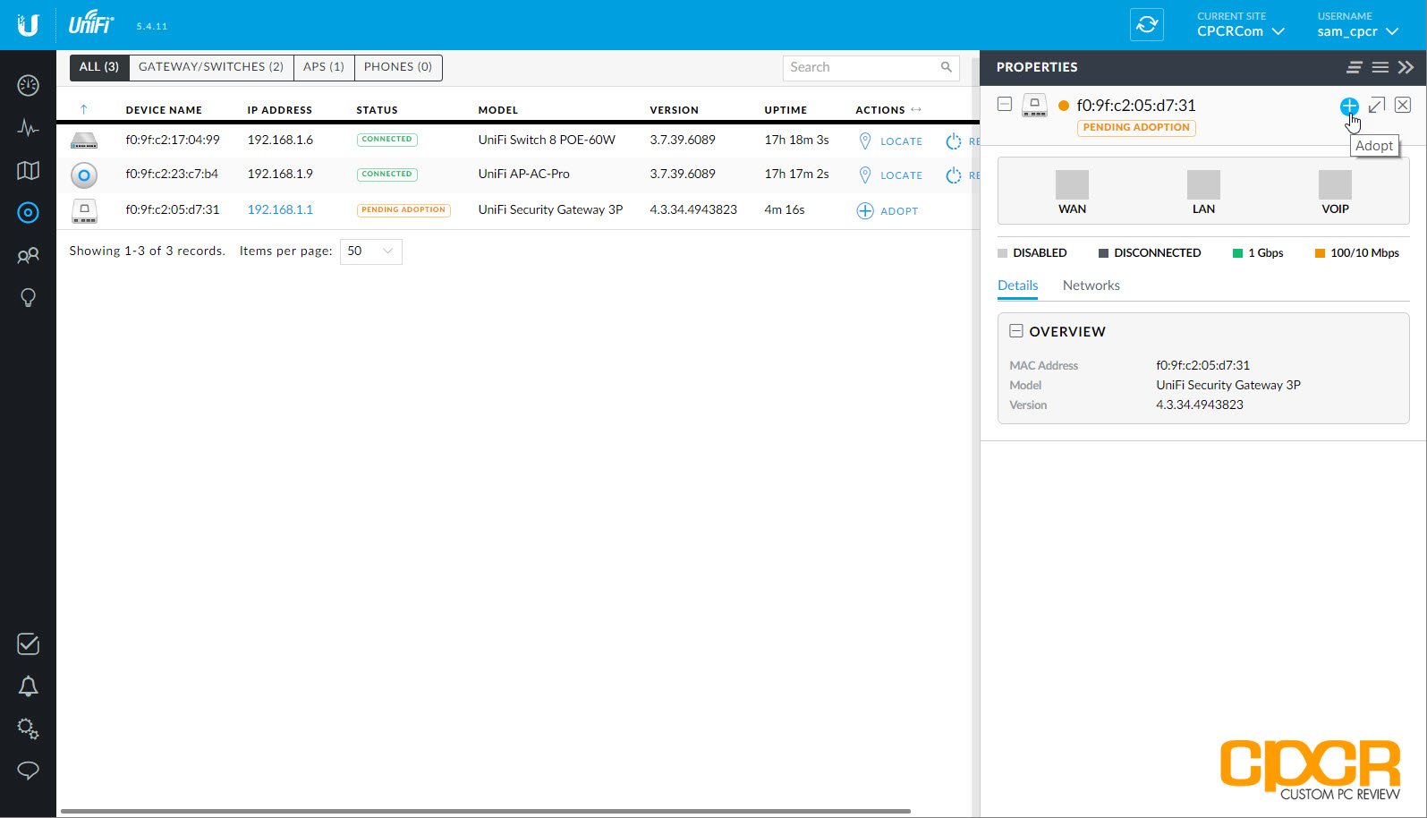Sort by DEVICE NAME column

pos(164,110)
